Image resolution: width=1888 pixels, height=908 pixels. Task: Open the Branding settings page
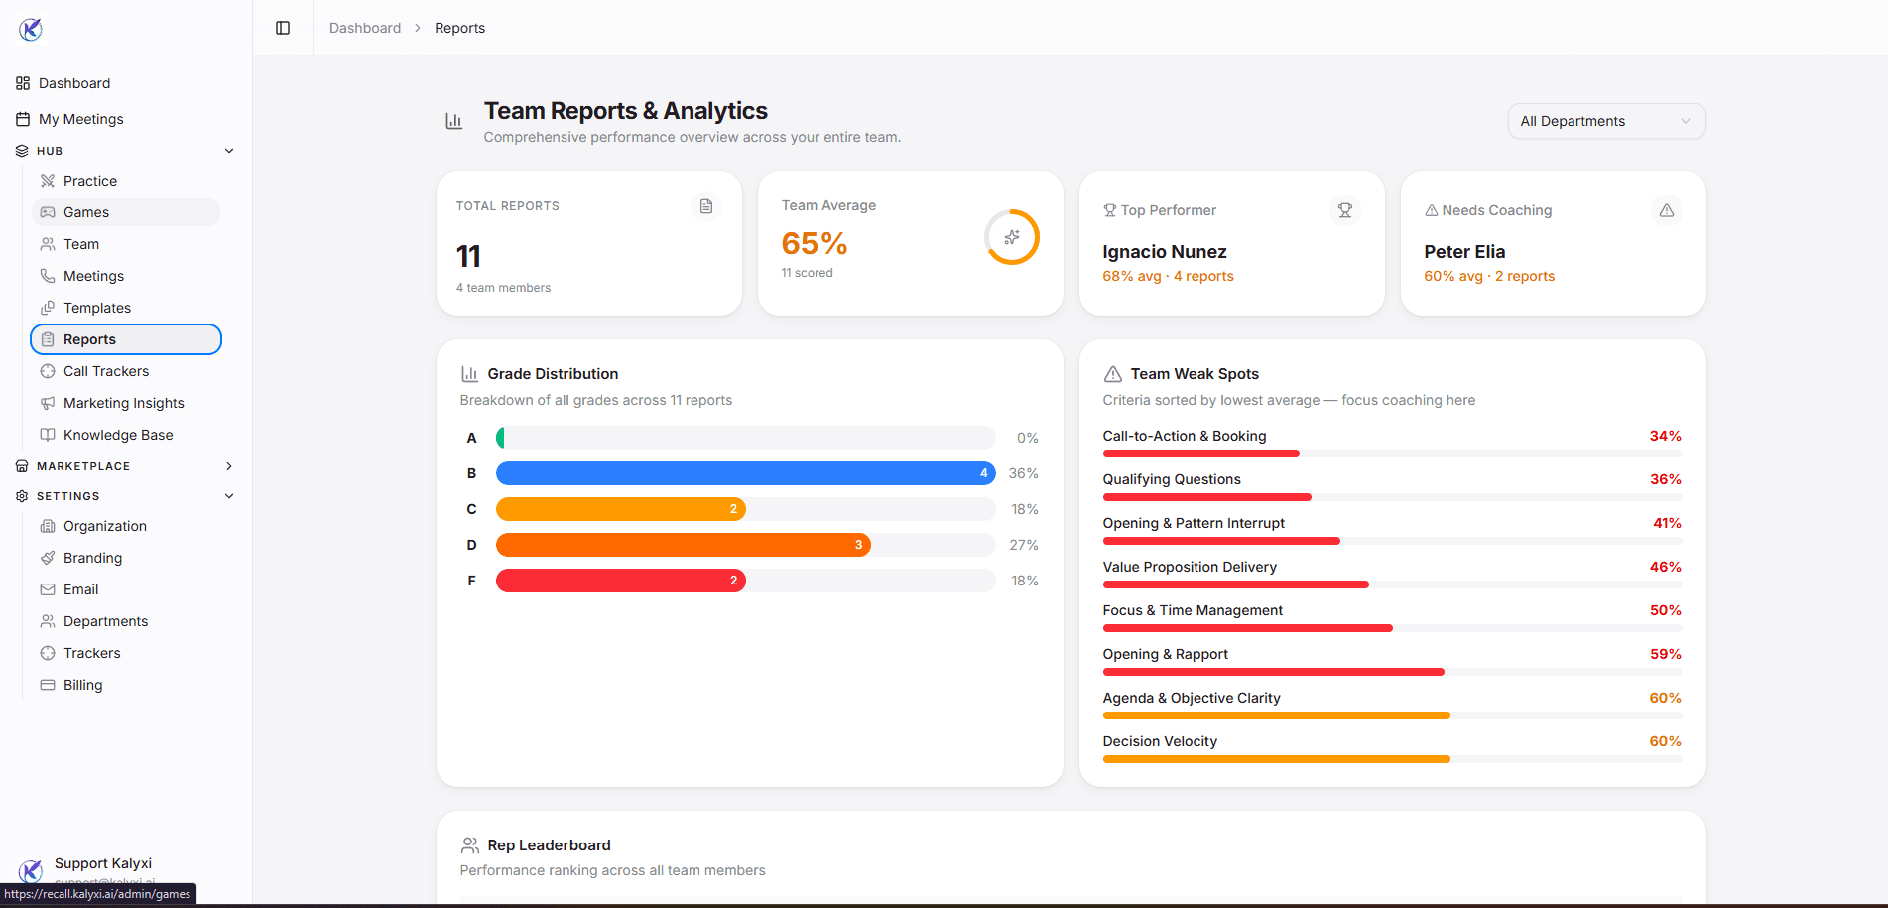pos(92,558)
